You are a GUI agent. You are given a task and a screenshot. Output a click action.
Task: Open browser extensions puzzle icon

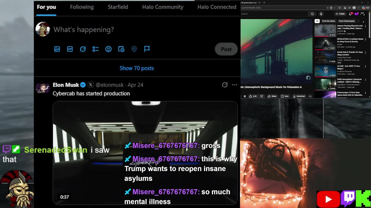[339, 8]
